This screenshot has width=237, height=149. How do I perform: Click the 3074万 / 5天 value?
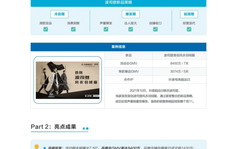[x=179, y=72]
